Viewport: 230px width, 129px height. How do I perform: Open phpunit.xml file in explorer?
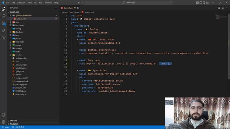(33, 88)
